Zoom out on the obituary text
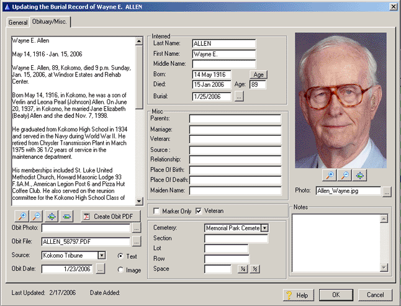Viewport: 401px width, 306px height. coord(36,216)
